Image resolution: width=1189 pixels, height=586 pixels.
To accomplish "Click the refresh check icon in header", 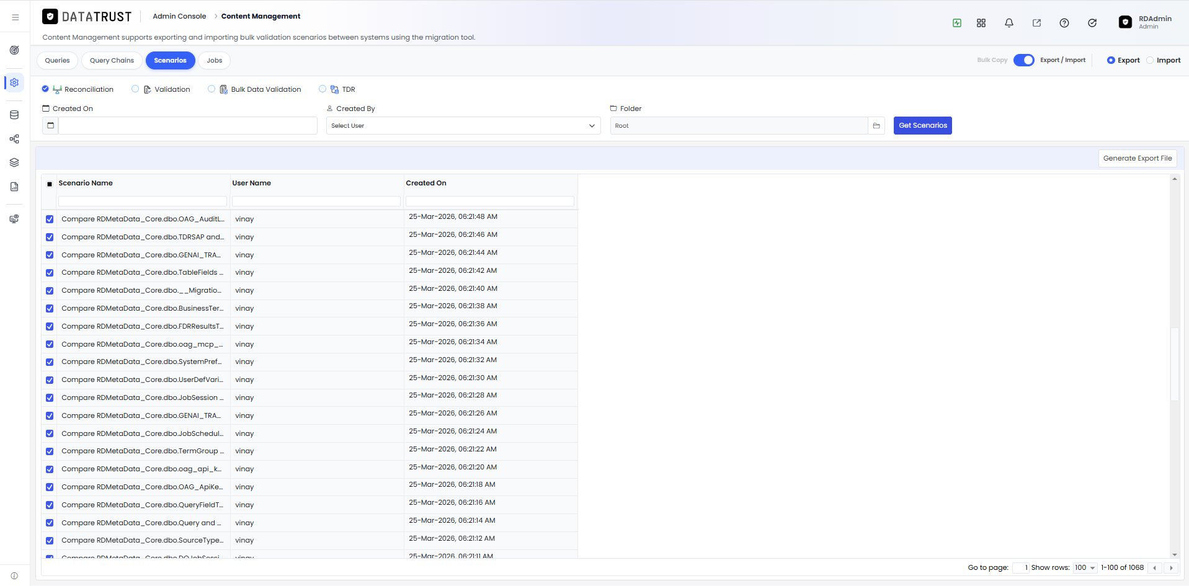I will point(1092,23).
